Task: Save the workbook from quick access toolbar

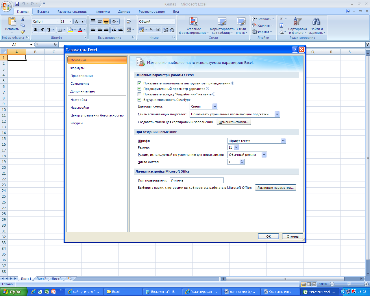Action: coord(17,4)
